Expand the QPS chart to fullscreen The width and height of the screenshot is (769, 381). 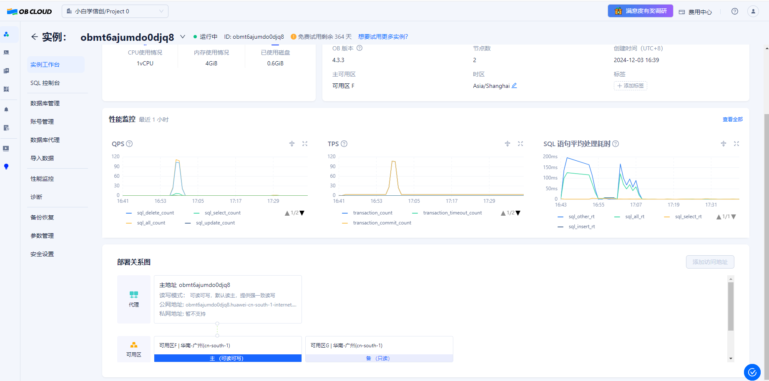[x=305, y=144]
